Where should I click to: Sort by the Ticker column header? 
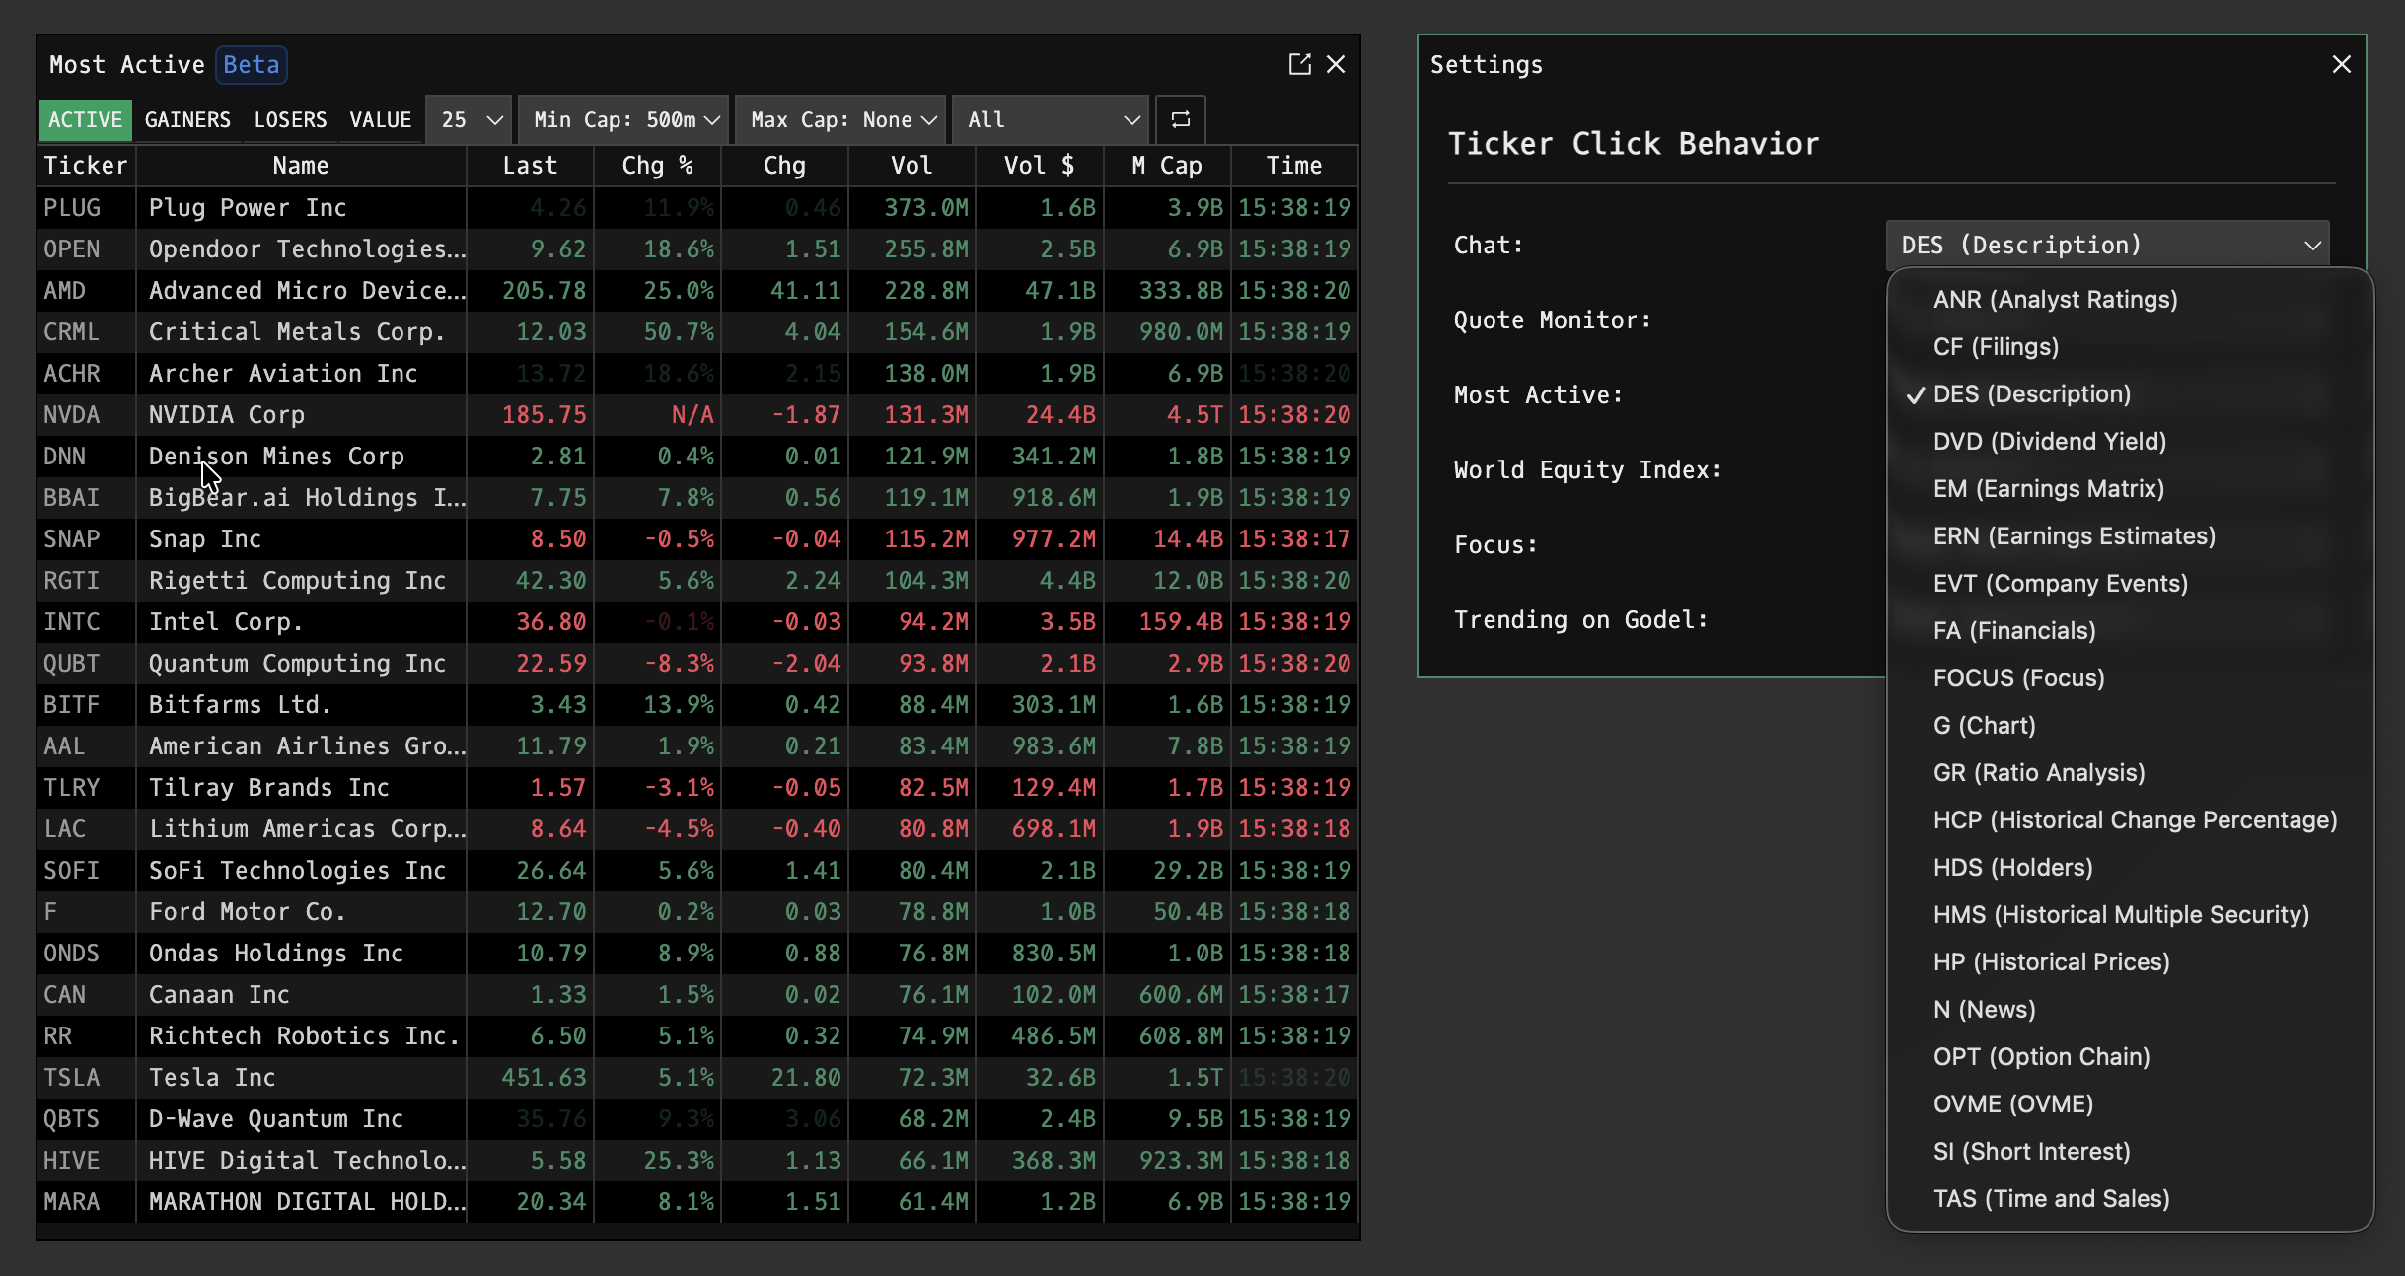86,165
